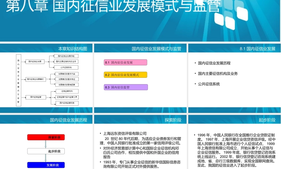Click the chapter title 第八章 国内征信业发展模式与监管

pos(112,6)
